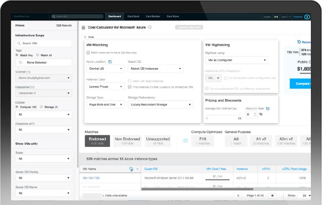
Task: Toggle Do not resize below CPU reservations checkbox
Action: click(207, 89)
